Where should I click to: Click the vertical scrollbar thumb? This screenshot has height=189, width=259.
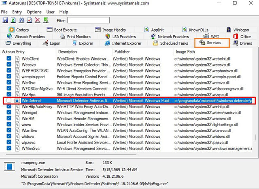coord(255,137)
